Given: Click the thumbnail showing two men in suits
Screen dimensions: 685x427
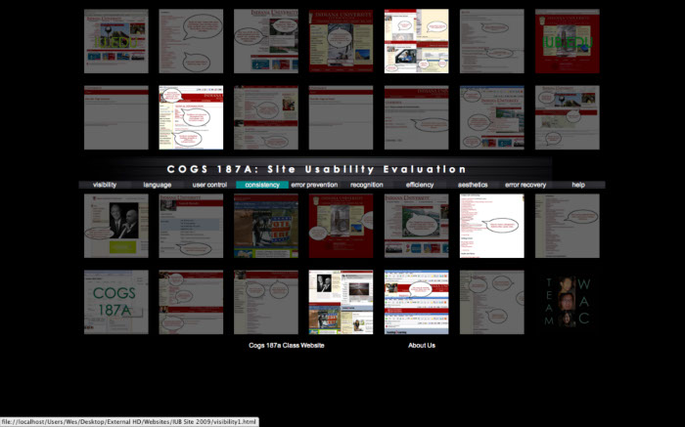Looking at the screenshot, I should (x=115, y=226).
